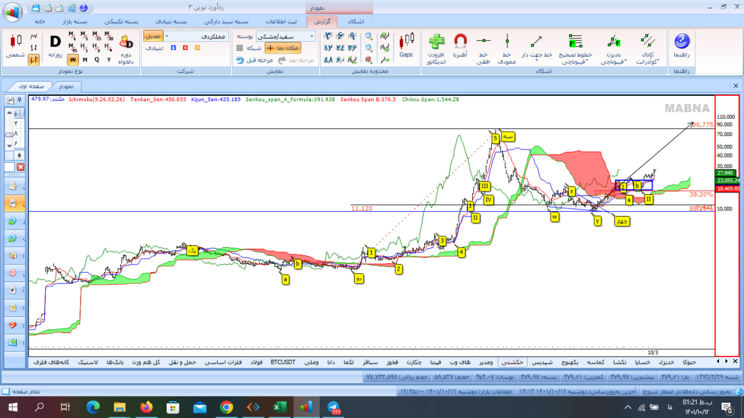Open Excel from the taskbar
The image size is (744, 418).
click(x=280, y=407)
